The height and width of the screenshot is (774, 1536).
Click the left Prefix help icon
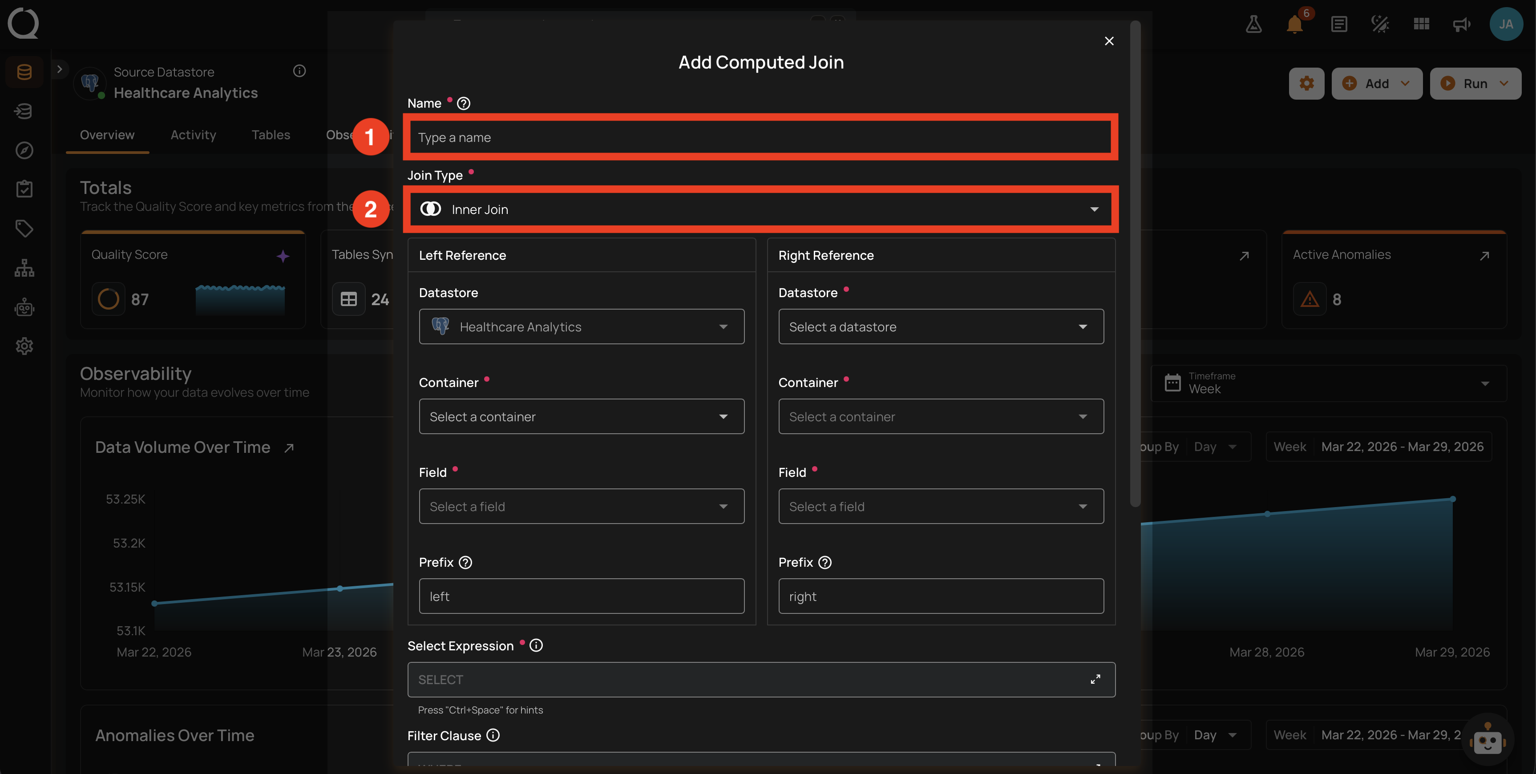pyautogui.click(x=466, y=562)
